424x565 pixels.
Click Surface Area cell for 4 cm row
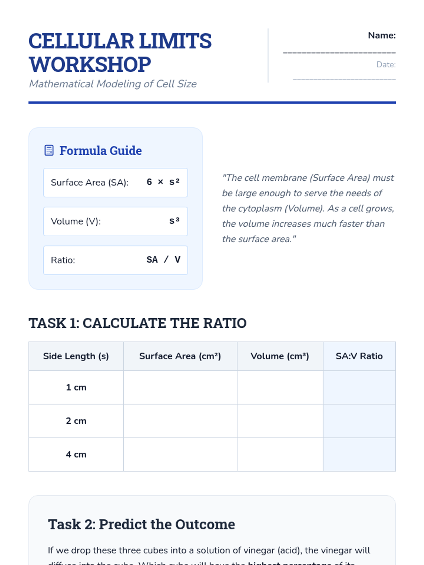(180, 454)
